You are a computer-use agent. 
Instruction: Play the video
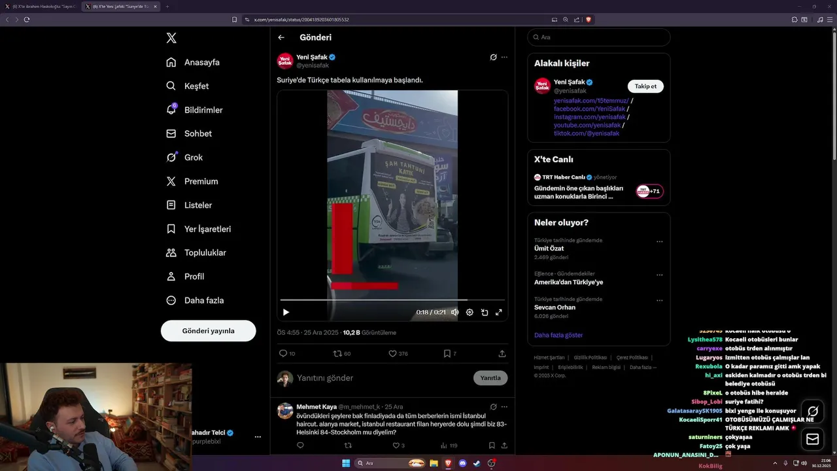point(286,313)
